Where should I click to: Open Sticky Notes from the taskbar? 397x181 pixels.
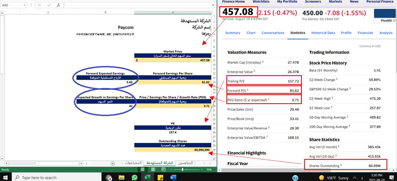tap(160, 177)
